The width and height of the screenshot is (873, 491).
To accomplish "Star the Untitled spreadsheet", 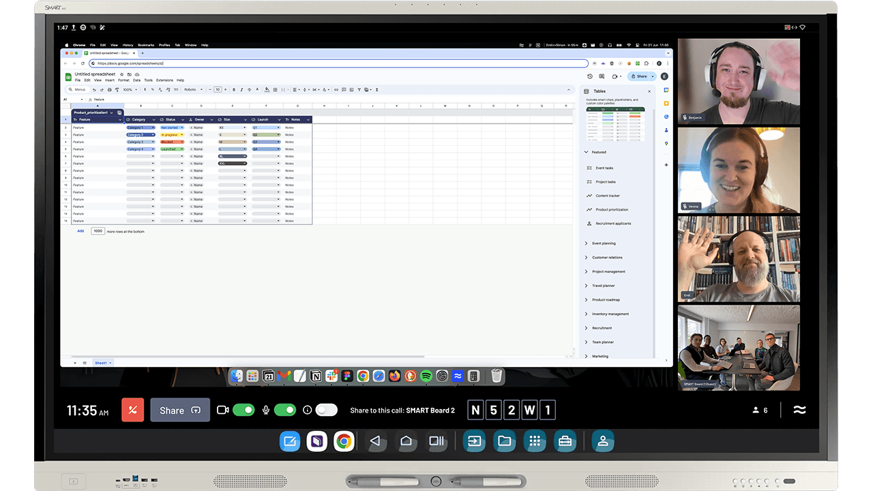I will 121,74.
